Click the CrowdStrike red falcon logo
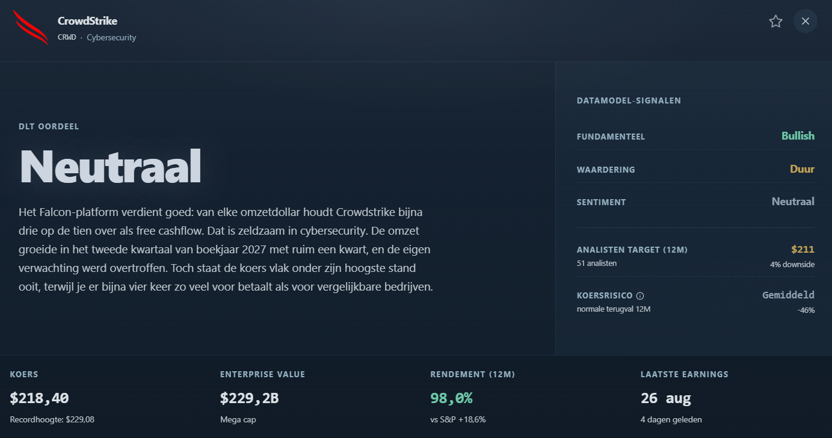 (x=31, y=28)
